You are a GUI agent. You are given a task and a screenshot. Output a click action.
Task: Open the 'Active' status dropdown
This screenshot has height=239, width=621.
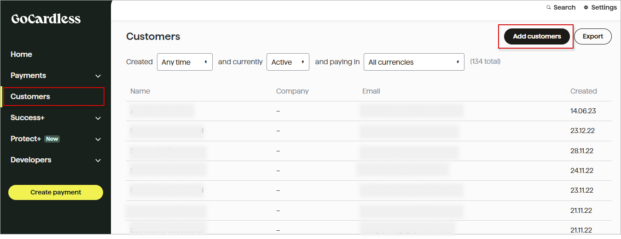(x=288, y=62)
